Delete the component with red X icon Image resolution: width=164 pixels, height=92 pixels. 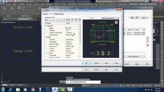coord(76,19)
